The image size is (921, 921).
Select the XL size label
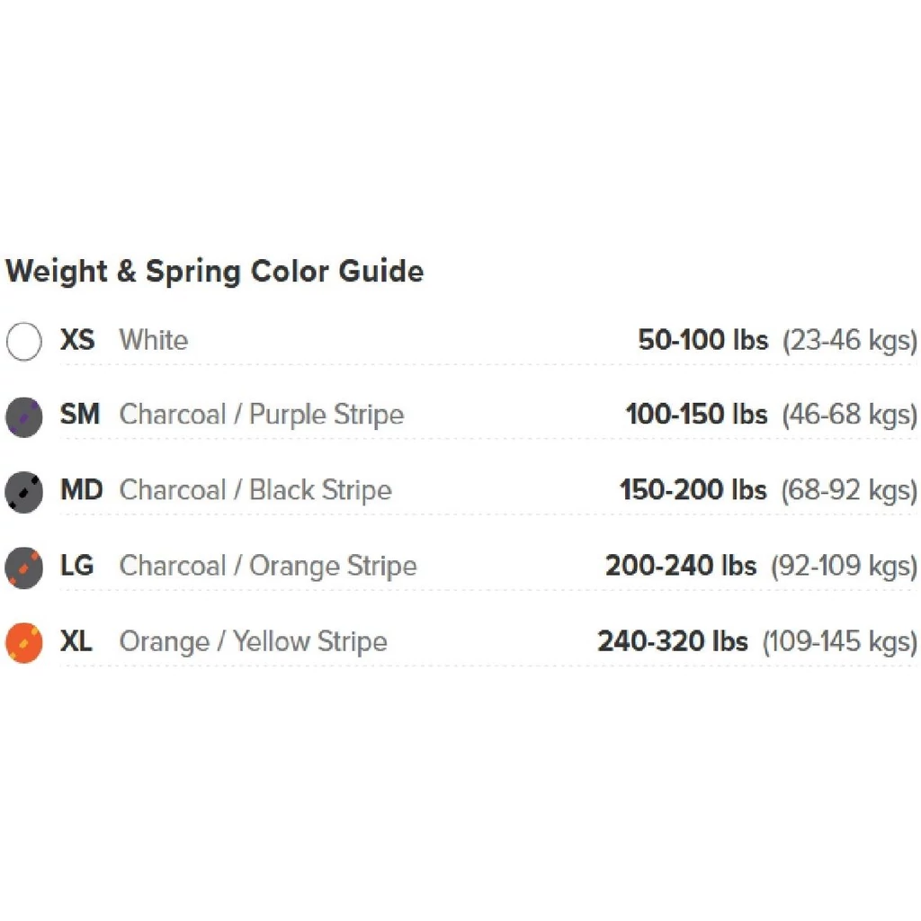[x=76, y=642]
